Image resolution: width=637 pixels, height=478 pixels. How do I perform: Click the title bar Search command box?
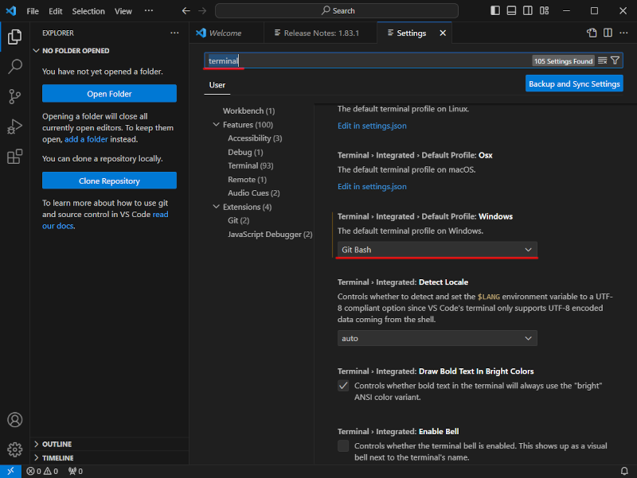(x=337, y=11)
